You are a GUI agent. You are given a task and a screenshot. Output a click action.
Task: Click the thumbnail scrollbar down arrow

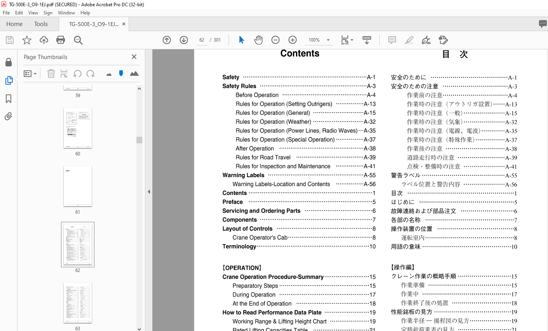click(x=139, y=328)
